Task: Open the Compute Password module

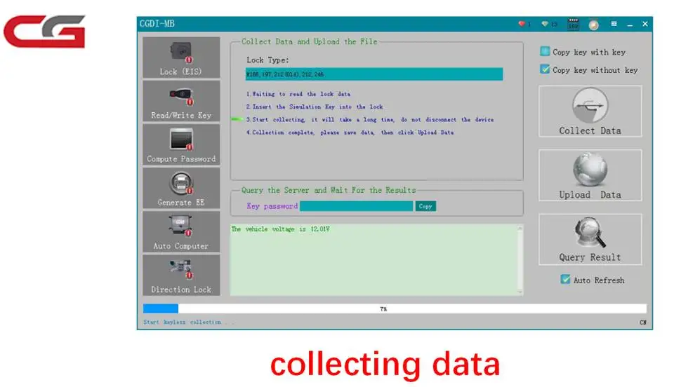Action: coord(181,144)
